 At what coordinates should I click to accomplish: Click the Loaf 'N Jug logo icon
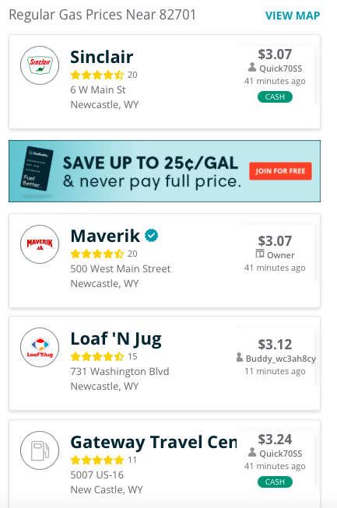coord(40,347)
